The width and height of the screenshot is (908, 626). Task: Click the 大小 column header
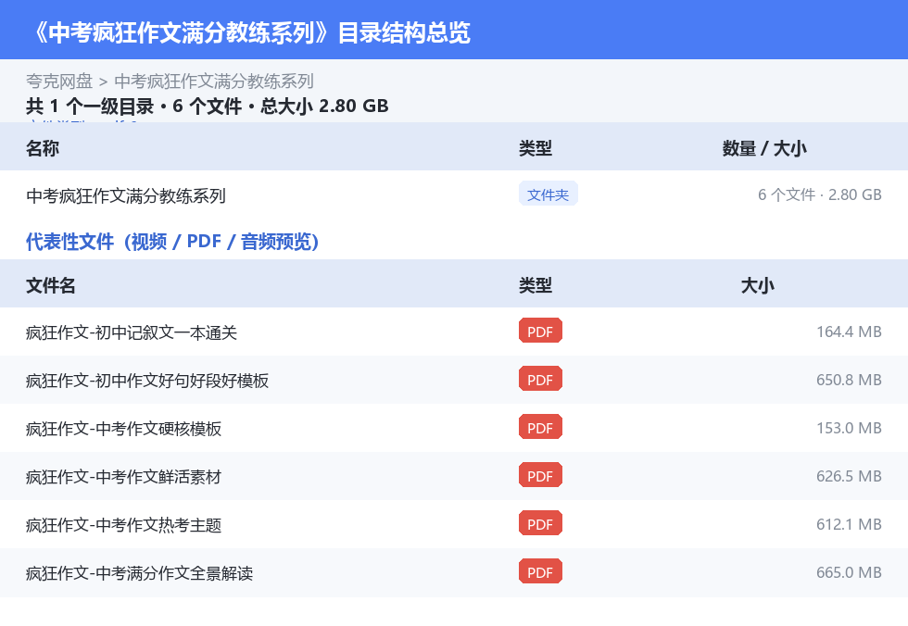(758, 285)
